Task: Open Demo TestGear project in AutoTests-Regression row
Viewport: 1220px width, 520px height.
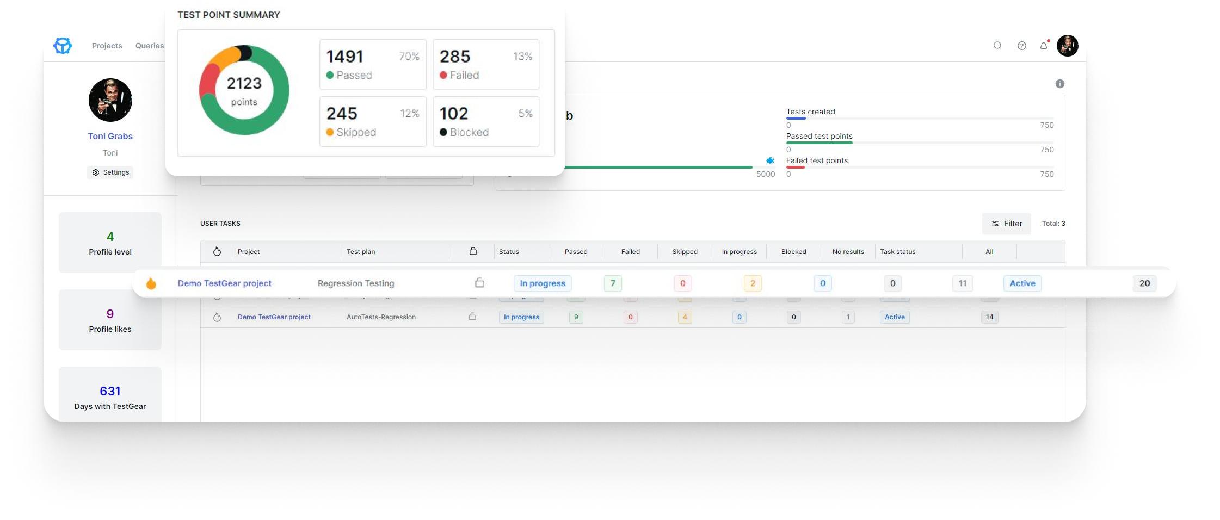Action: coord(274,317)
